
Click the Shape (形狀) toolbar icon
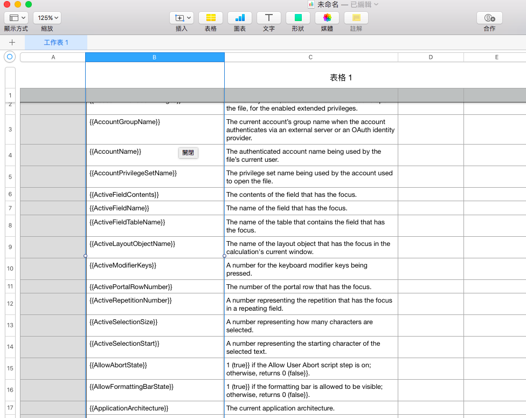(x=298, y=18)
